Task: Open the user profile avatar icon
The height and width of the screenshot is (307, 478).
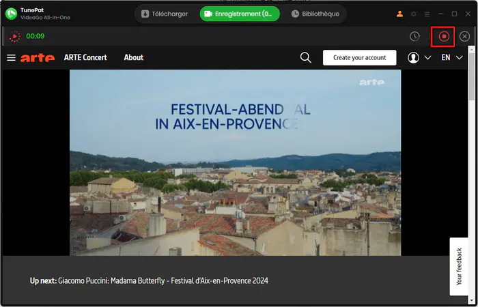Action: tap(413, 57)
